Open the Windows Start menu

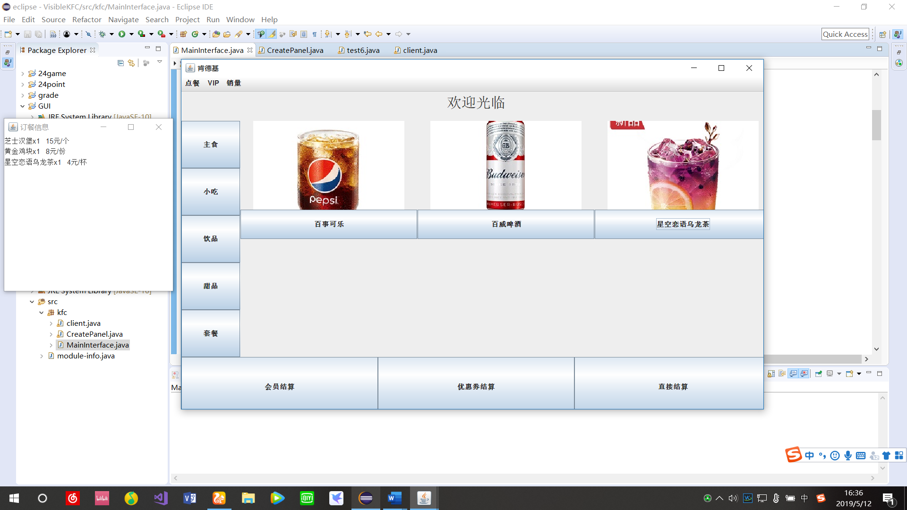point(14,498)
